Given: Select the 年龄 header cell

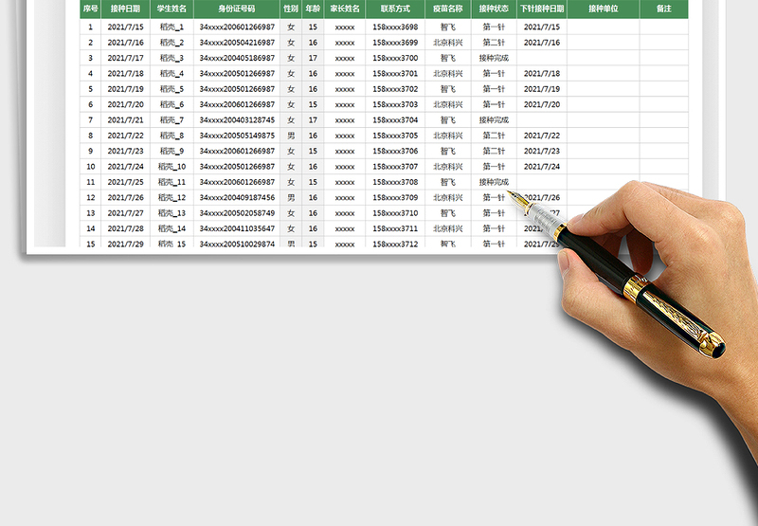Looking at the screenshot, I should pyautogui.click(x=313, y=9).
